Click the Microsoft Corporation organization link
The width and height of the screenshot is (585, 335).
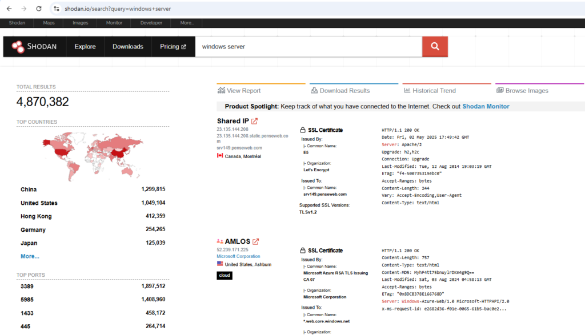pyautogui.click(x=238, y=256)
